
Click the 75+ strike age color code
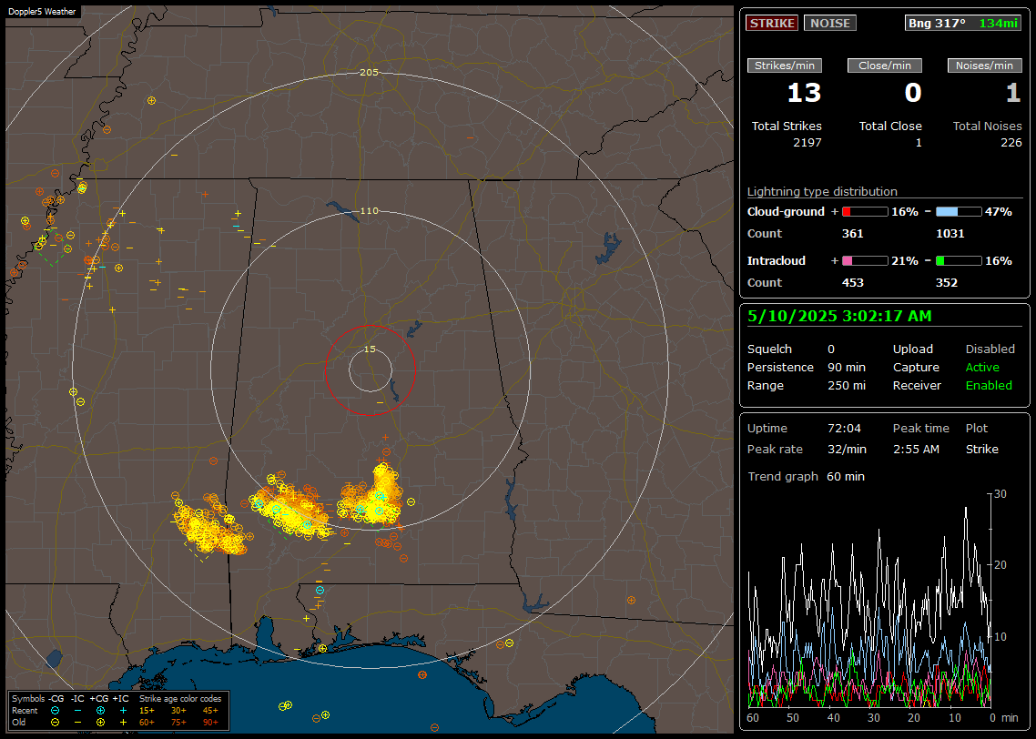pyautogui.click(x=178, y=723)
